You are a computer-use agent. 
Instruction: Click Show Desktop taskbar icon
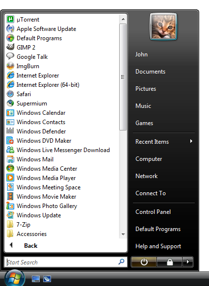pyautogui.click(x=36, y=279)
